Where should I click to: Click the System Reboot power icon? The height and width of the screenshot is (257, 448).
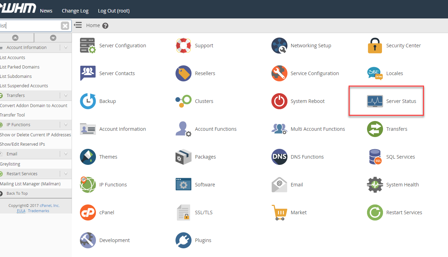pyautogui.click(x=279, y=101)
